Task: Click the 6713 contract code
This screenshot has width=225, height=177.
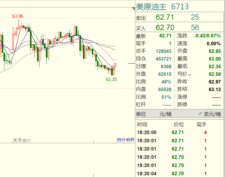Action: (180, 7)
